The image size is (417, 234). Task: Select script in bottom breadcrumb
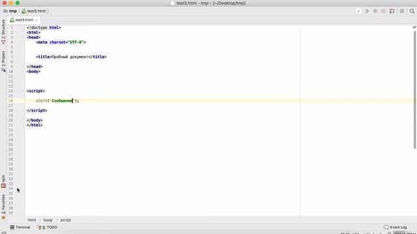pyautogui.click(x=65, y=220)
